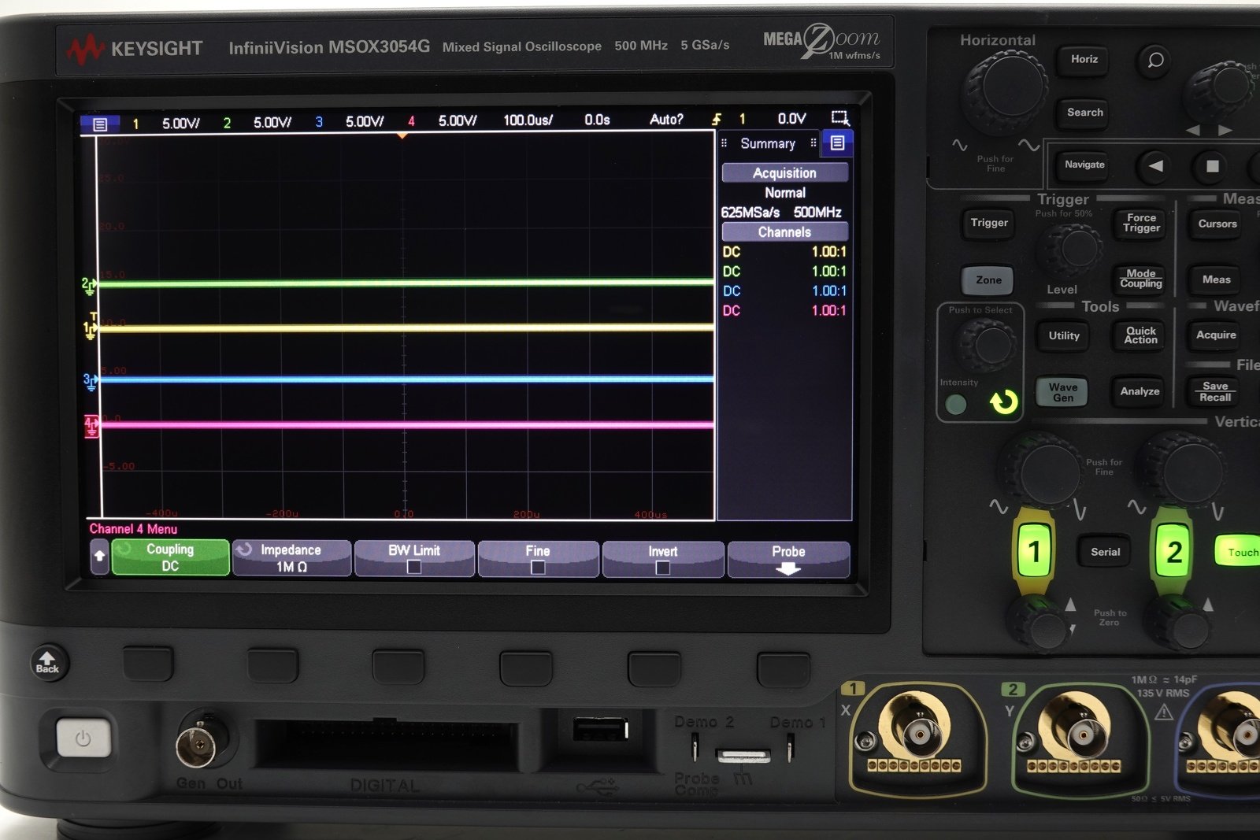
Task: Click the USB port on front panel
Action: point(599,729)
